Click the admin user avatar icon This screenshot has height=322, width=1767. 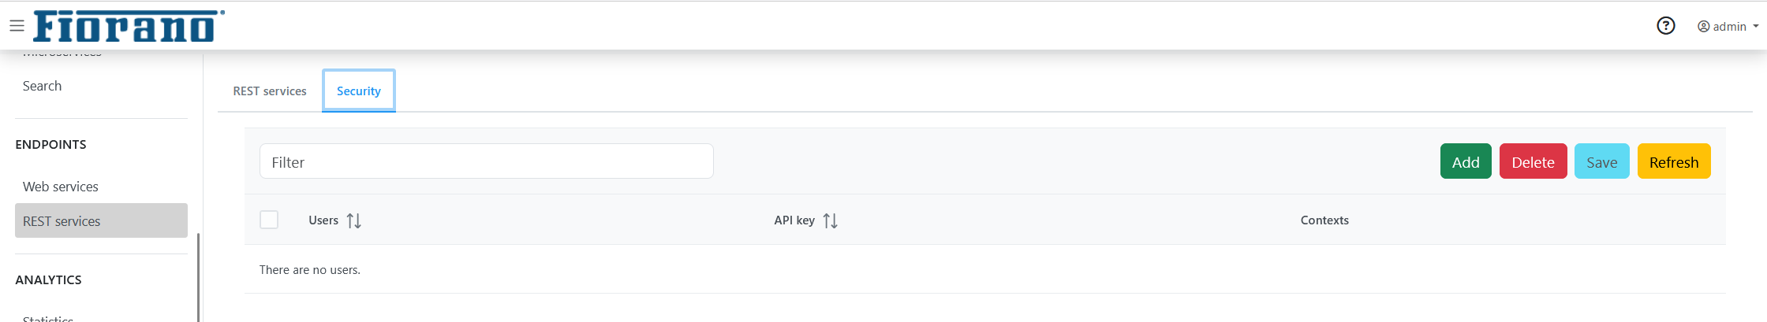[x=1703, y=27]
